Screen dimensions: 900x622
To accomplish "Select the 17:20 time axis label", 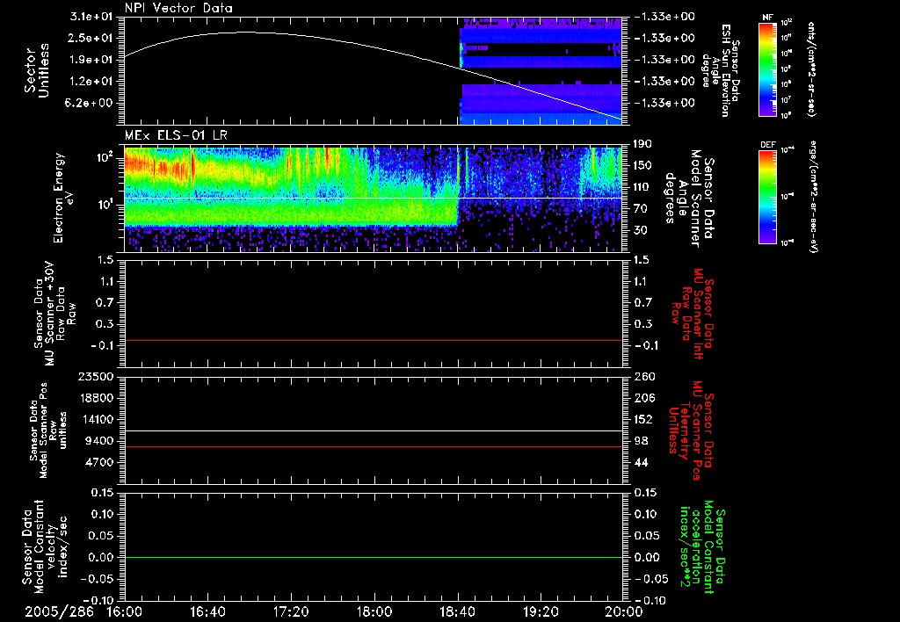I will point(291,611).
